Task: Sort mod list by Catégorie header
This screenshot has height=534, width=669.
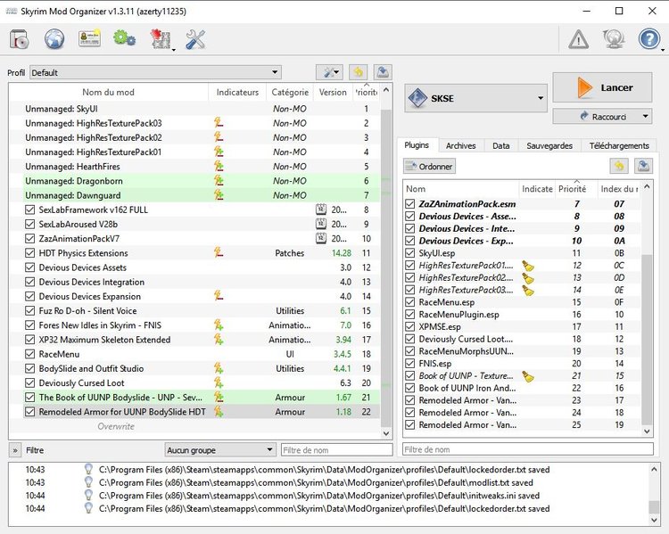Action: [x=290, y=92]
